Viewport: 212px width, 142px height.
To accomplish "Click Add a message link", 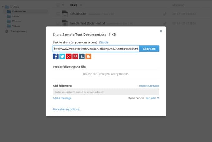I will coord(62,98).
